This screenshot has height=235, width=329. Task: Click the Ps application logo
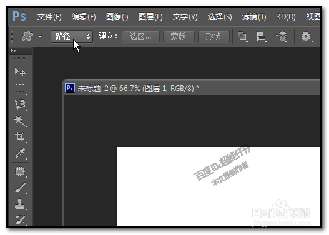coord(19,16)
